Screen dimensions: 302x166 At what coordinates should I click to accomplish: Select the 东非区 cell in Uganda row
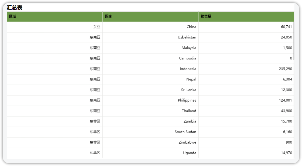tap(55, 153)
